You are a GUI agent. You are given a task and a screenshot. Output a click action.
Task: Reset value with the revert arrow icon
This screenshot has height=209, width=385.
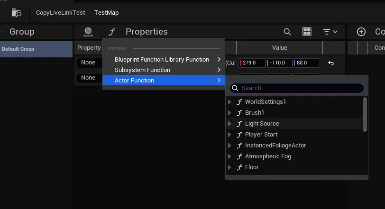pyautogui.click(x=331, y=63)
